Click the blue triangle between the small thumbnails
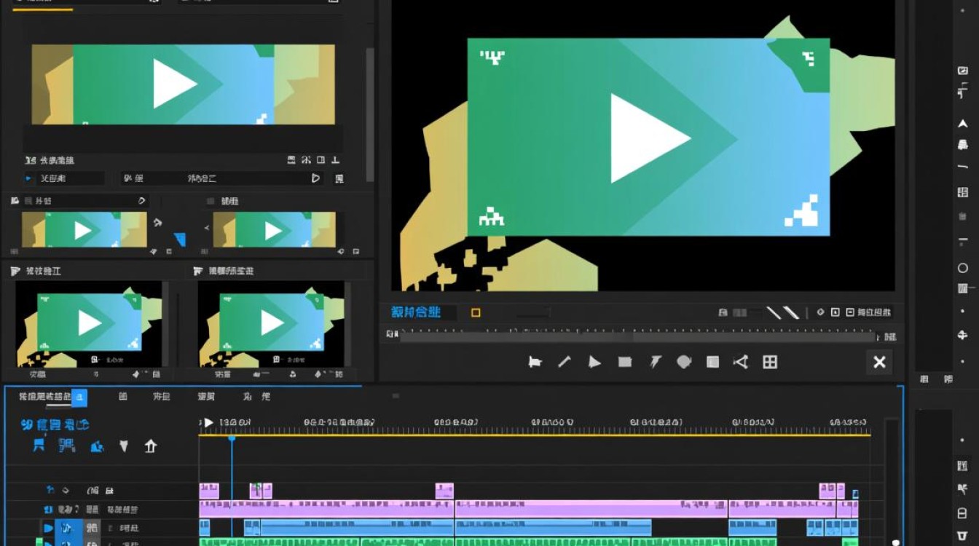 (179, 240)
